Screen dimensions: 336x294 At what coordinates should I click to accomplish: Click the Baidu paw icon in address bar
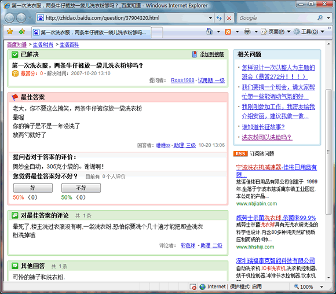click(41, 18)
